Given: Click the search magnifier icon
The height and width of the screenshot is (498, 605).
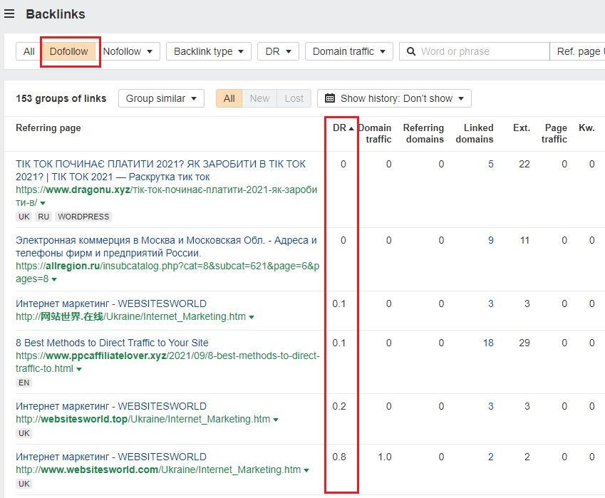Looking at the screenshot, I should tap(411, 51).
